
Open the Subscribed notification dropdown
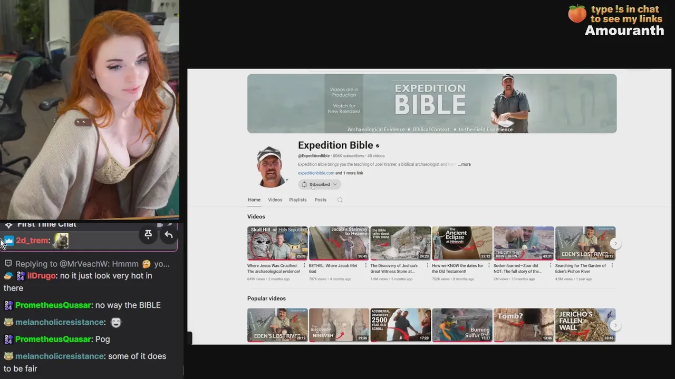(320, 184)
